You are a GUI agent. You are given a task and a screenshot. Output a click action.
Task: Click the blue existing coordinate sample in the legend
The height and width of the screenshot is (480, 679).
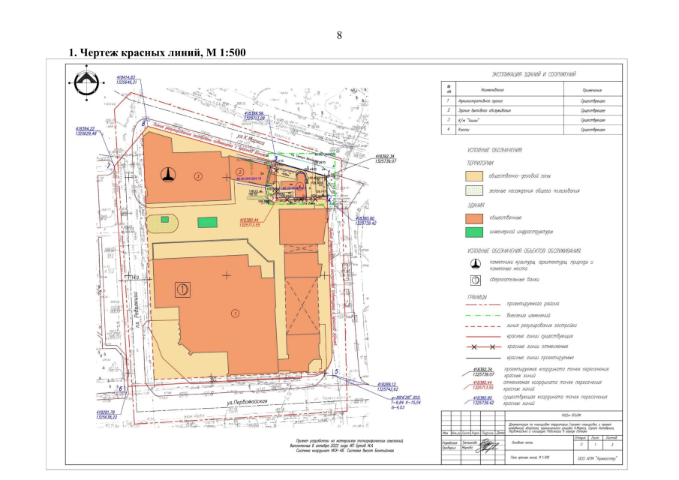482,400
